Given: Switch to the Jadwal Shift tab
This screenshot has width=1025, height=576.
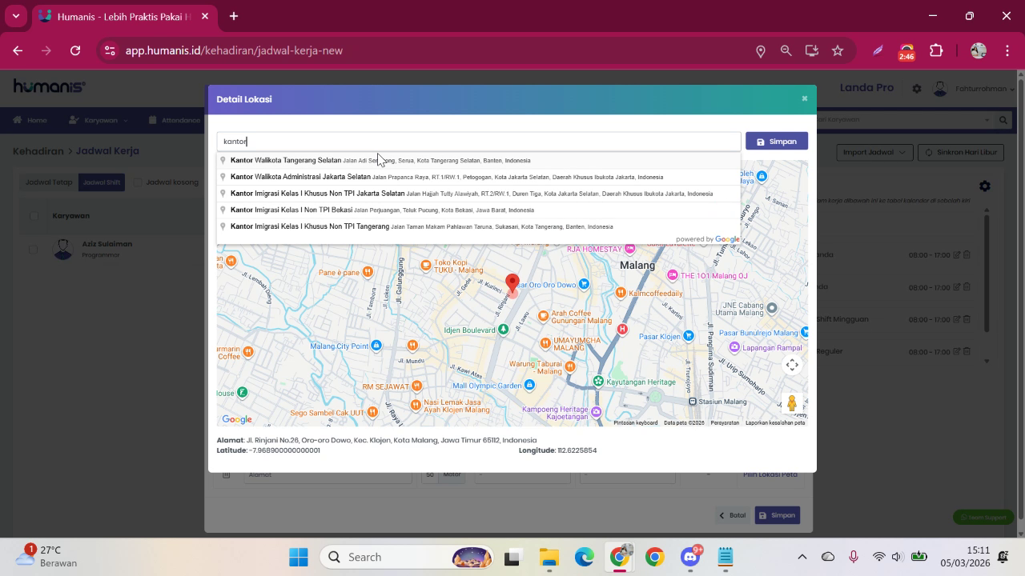Looking at the screenshot, I should tap(101, 182).
